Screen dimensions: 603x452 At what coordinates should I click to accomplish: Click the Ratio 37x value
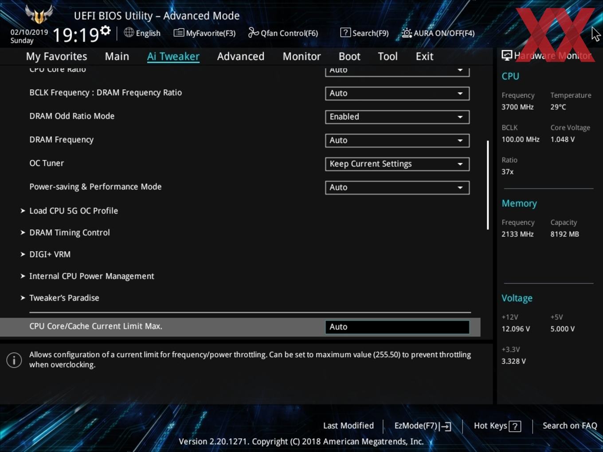pyautogui.click(x=508, y=171)
